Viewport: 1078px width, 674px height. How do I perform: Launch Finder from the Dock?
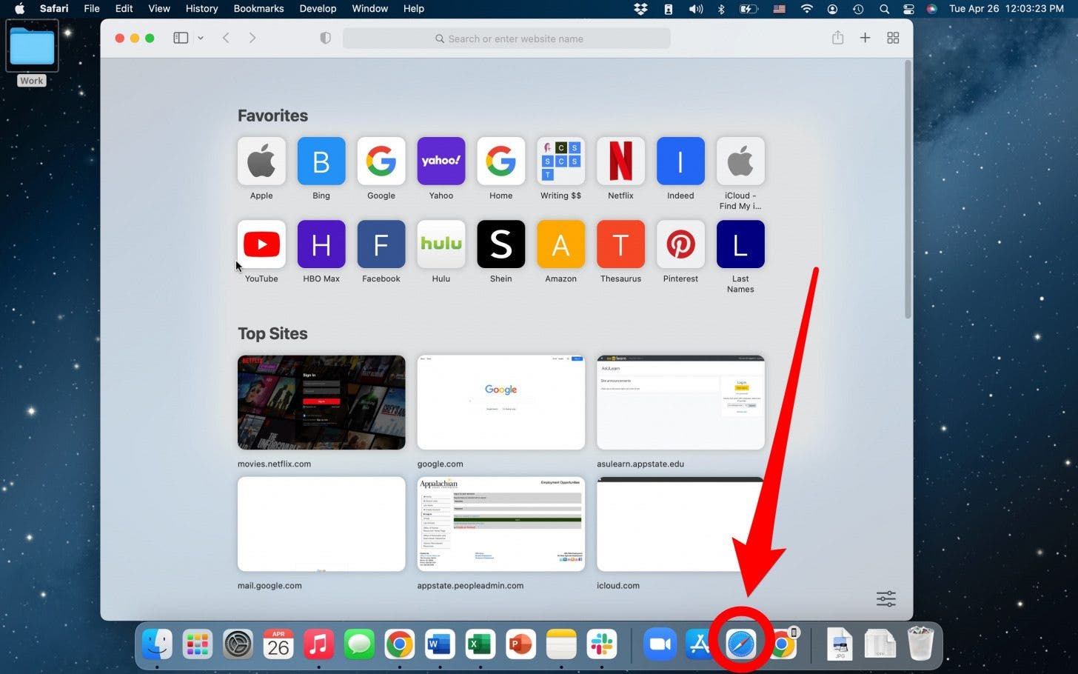click(157, 644)
